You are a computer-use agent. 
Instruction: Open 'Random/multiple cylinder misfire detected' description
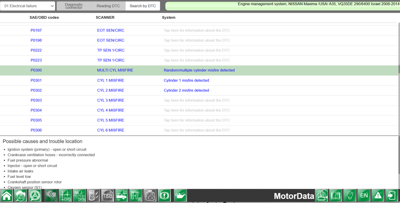tap(199, 70)
